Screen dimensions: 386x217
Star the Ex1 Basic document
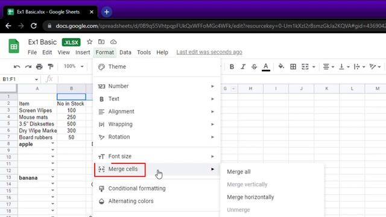click(x=90, y=42)
